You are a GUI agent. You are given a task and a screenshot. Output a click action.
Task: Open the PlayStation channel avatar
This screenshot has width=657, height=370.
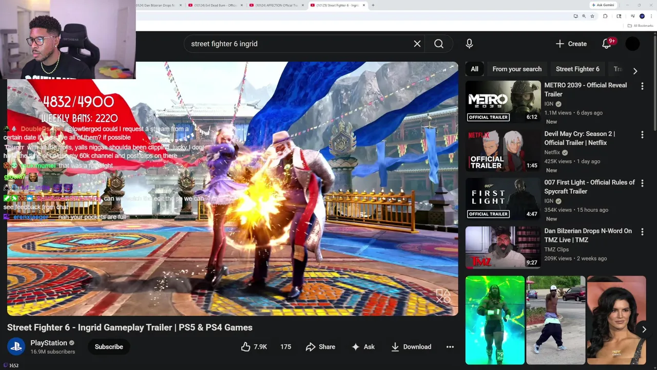click(16, 347)
